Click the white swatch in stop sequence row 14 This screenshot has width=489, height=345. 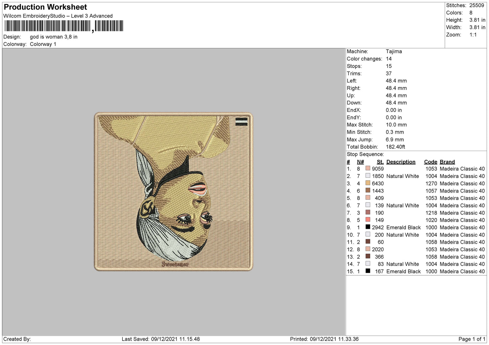[x=368, y=264]
